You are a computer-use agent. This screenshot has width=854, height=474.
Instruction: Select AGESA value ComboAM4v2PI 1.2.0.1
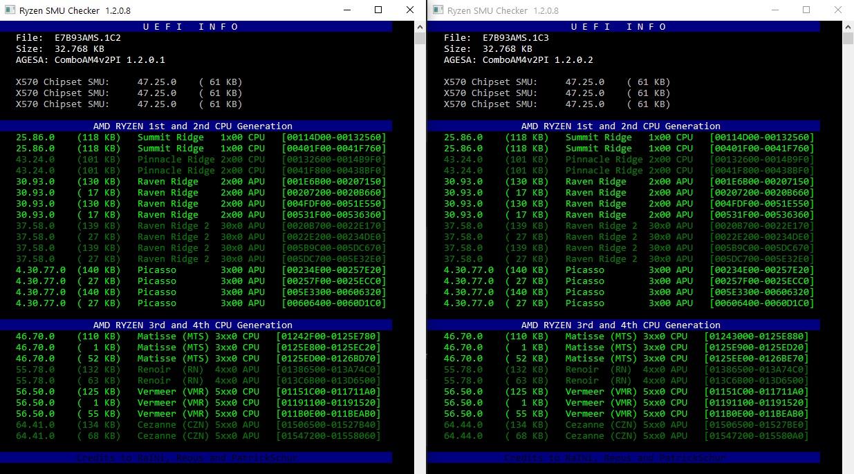(x=110, y=59)
